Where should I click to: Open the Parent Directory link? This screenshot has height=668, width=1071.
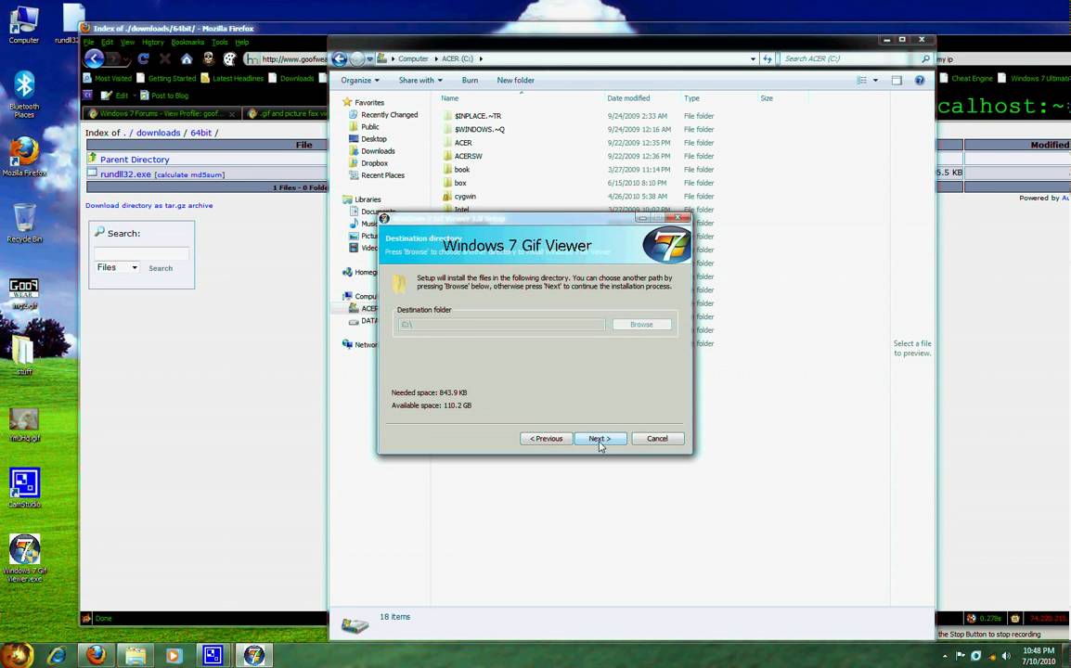(135, 160)
